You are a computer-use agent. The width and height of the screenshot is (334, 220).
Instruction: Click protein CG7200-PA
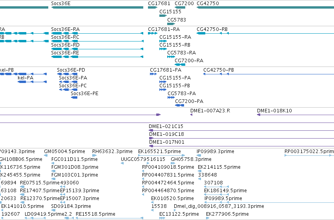click(189, 101)
